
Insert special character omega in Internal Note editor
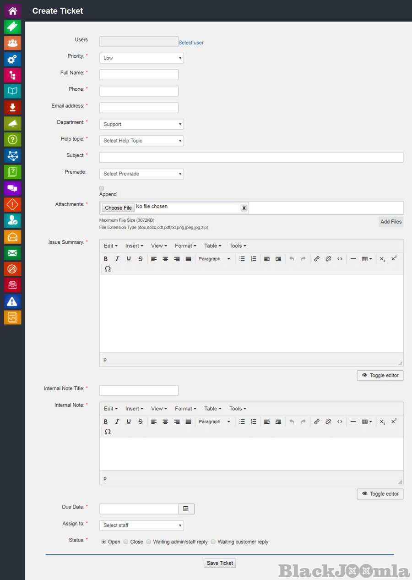coord(108,432)
